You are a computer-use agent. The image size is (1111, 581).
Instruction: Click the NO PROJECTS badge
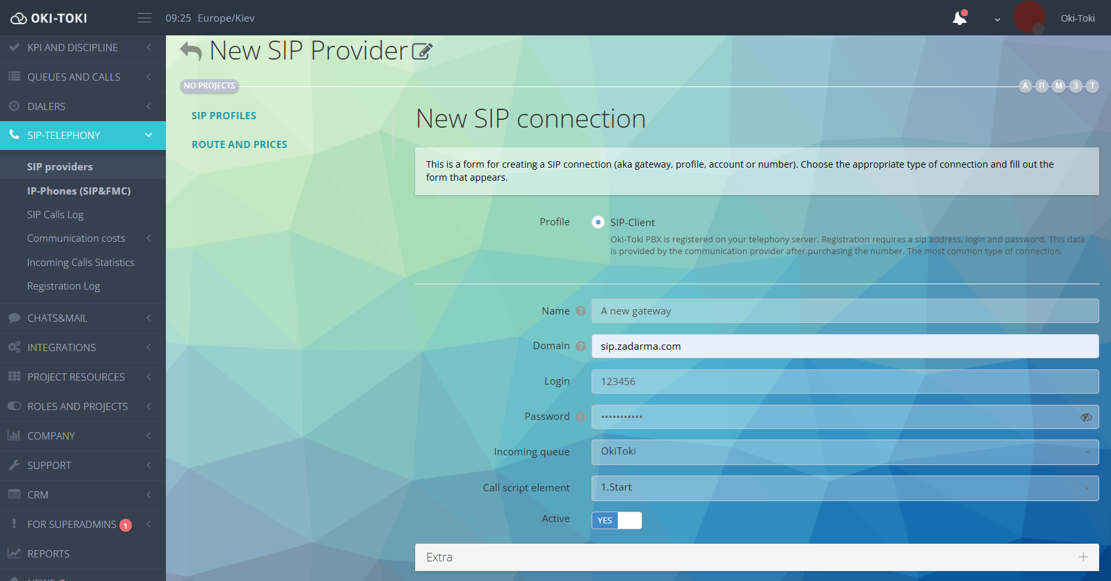coord(209,86)
